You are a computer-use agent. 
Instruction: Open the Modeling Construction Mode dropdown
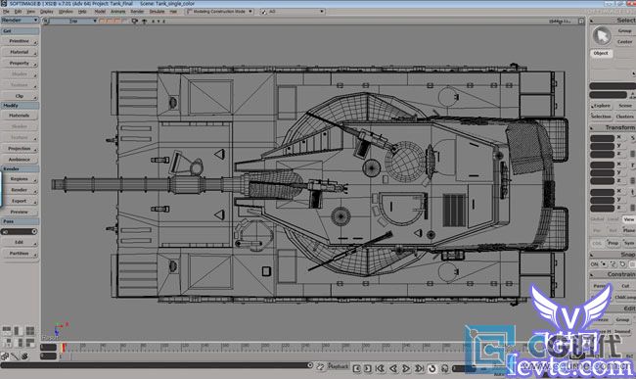point(219,12)
